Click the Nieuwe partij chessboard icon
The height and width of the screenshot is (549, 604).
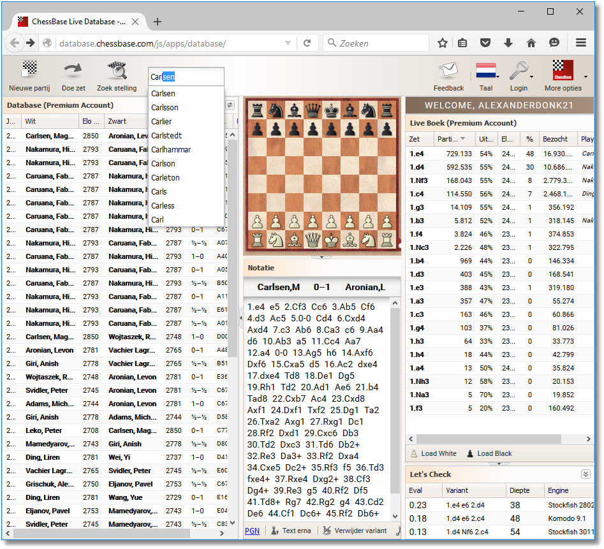pos(29,70)
